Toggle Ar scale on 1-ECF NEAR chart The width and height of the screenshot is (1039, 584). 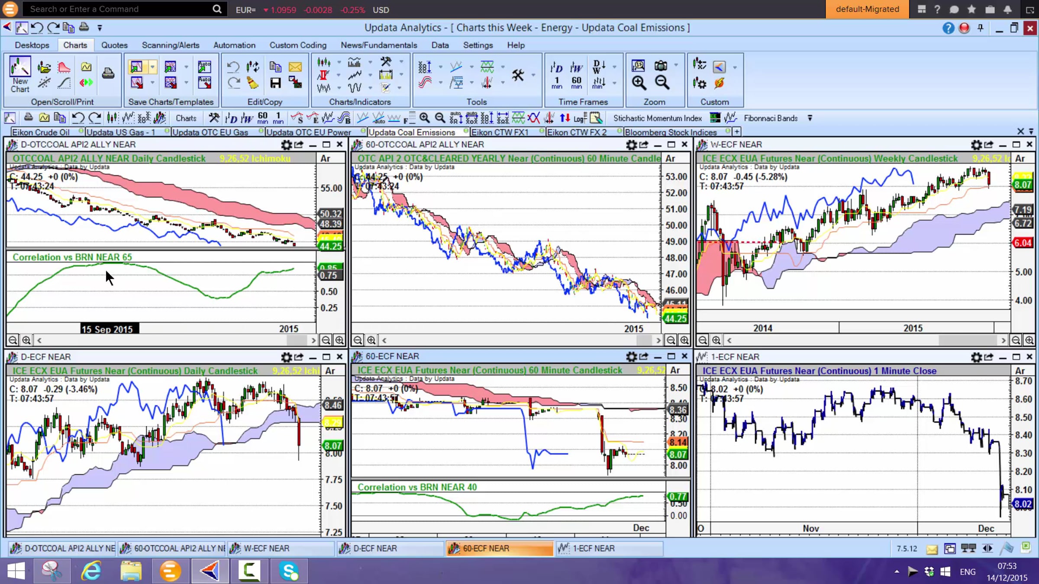pyautogui.click(x=1020, y=371)
